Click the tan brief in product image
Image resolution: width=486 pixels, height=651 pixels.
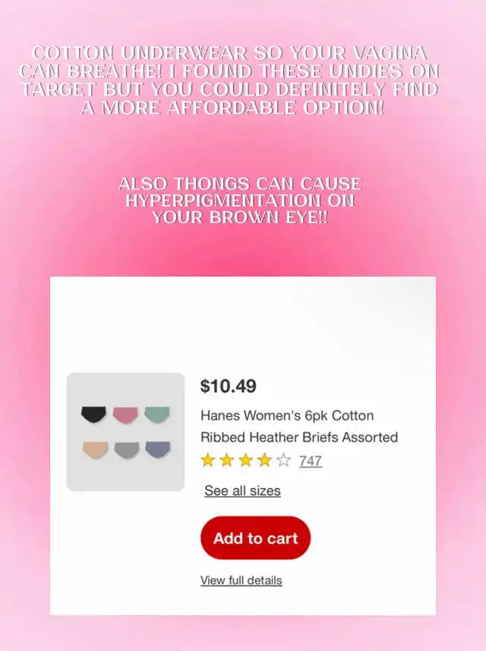pos(96,450)
